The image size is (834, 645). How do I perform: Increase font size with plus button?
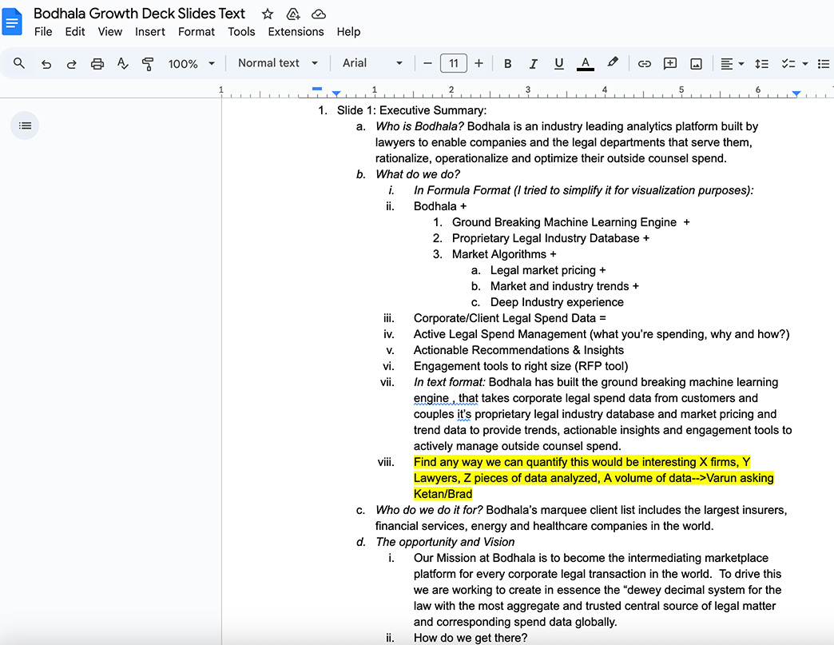[x=479, y=63]
